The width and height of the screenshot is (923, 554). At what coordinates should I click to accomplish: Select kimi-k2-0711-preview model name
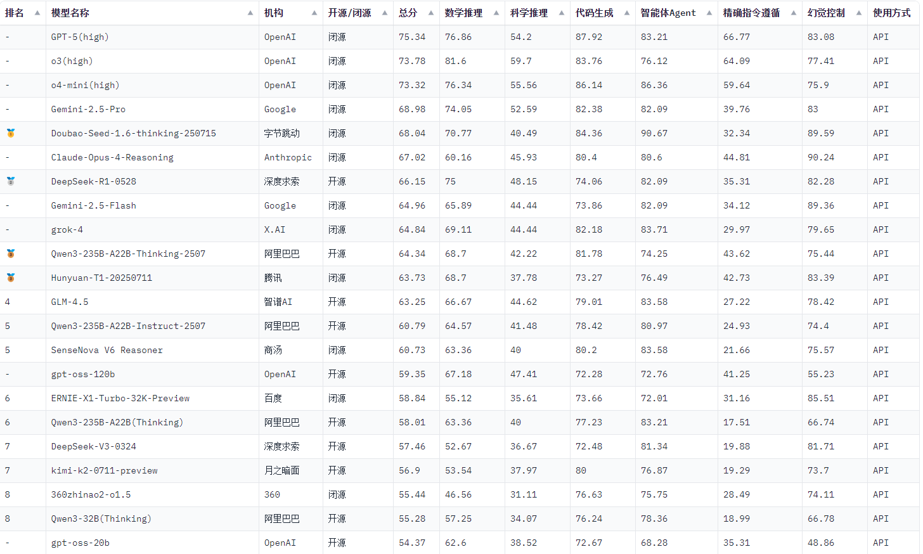105,470
